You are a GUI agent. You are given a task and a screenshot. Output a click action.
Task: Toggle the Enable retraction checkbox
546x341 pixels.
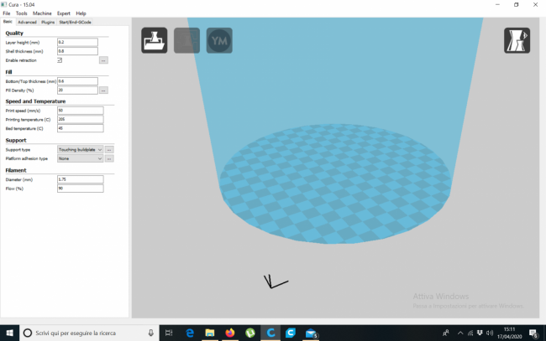click(60, 60)
